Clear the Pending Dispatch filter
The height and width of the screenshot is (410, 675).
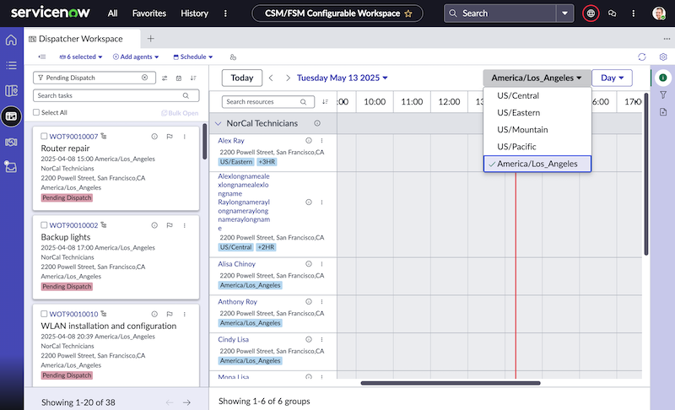tap(144, 78)
